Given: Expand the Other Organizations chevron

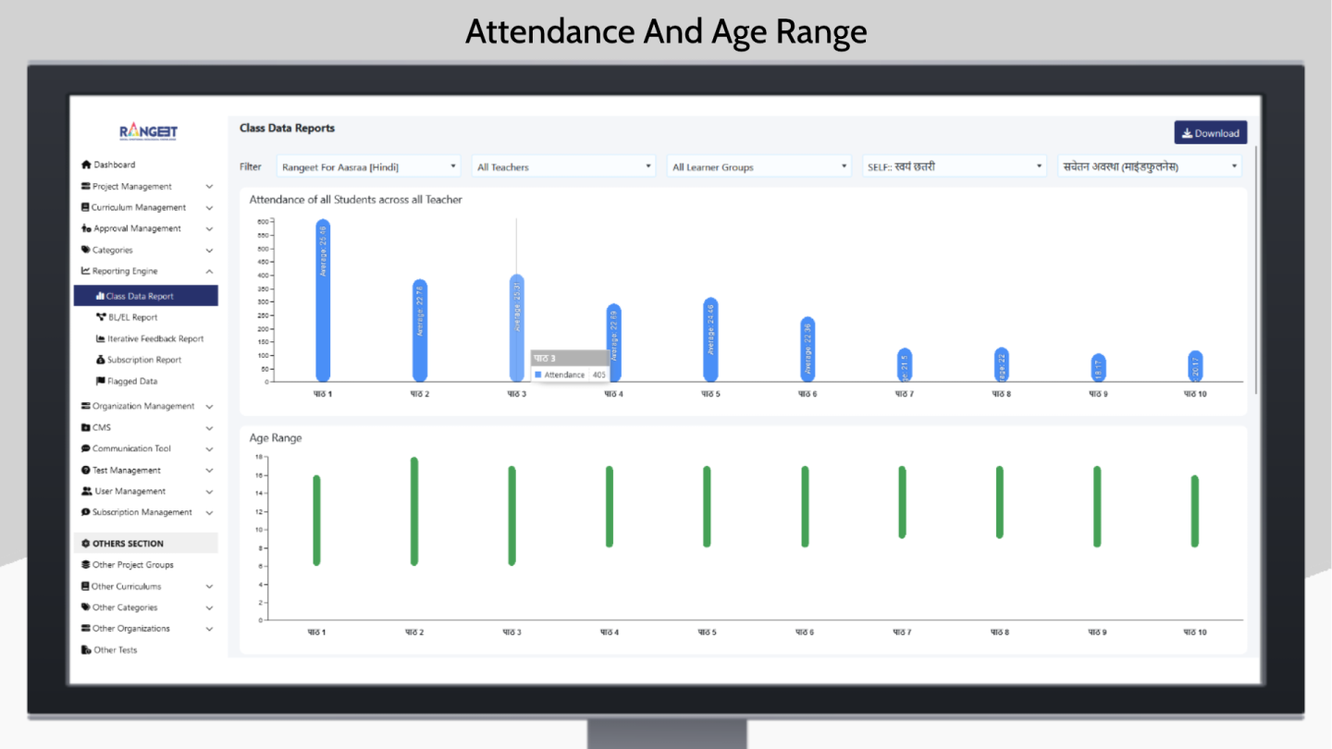Looking at the screenshot, I should click(x=209, y=629).
